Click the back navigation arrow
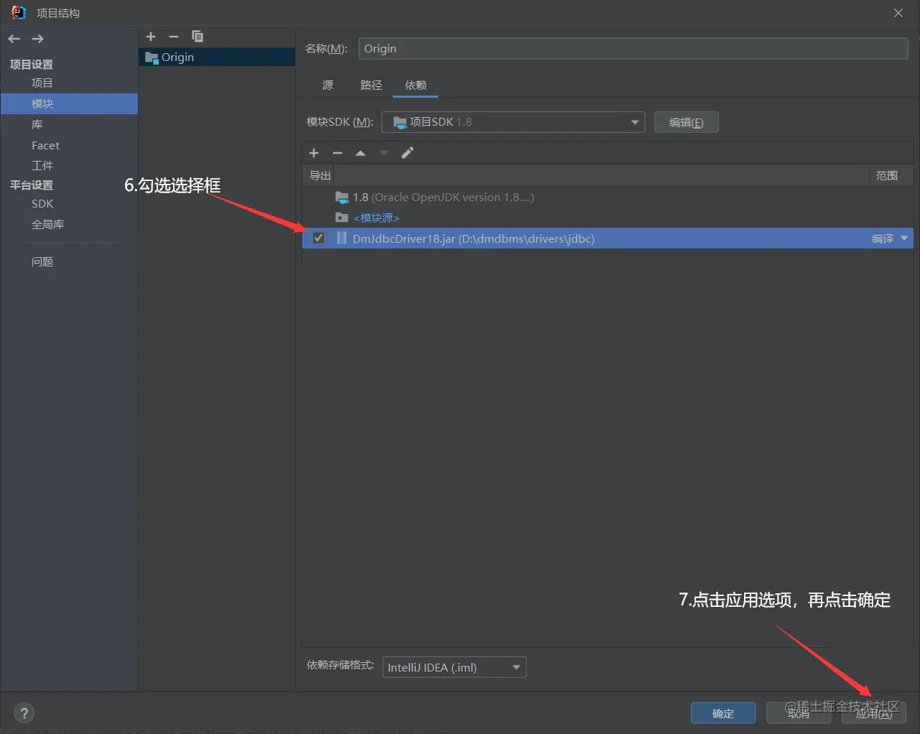The image size is (920, 734). point(14,39)
